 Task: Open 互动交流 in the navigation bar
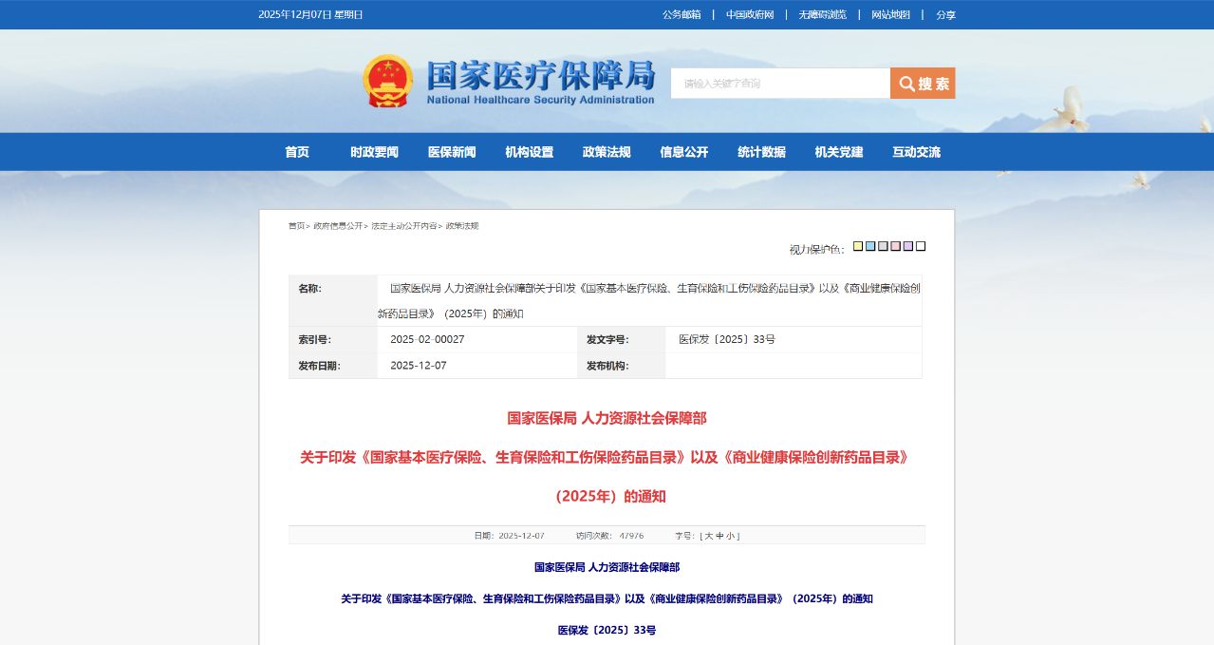tap(916, 152)
